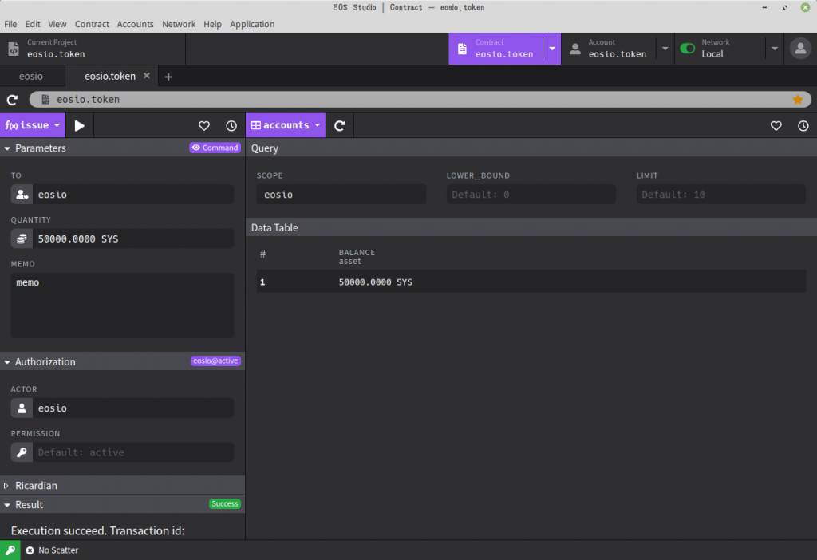
Task: Open the user profile avatar icon
Action: 800,49
